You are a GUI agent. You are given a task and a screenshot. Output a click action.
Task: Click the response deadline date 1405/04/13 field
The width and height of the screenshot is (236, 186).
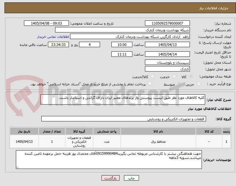tap(167, 45)
